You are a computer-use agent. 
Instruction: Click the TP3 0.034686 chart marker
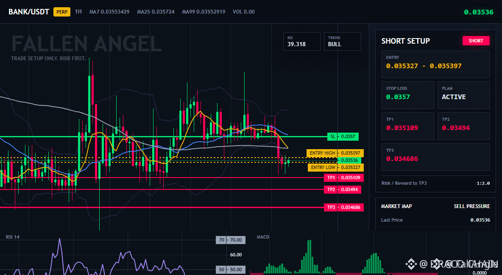[x=343, y=208]
